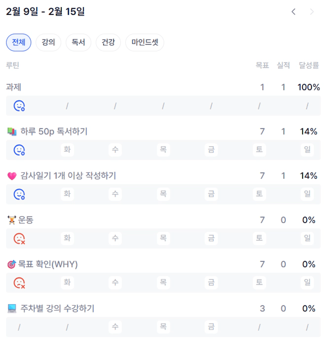Select the 전체 filter tab
This screenshot has width=327, height=342.
pyautogui.click(x=19, y=43)
